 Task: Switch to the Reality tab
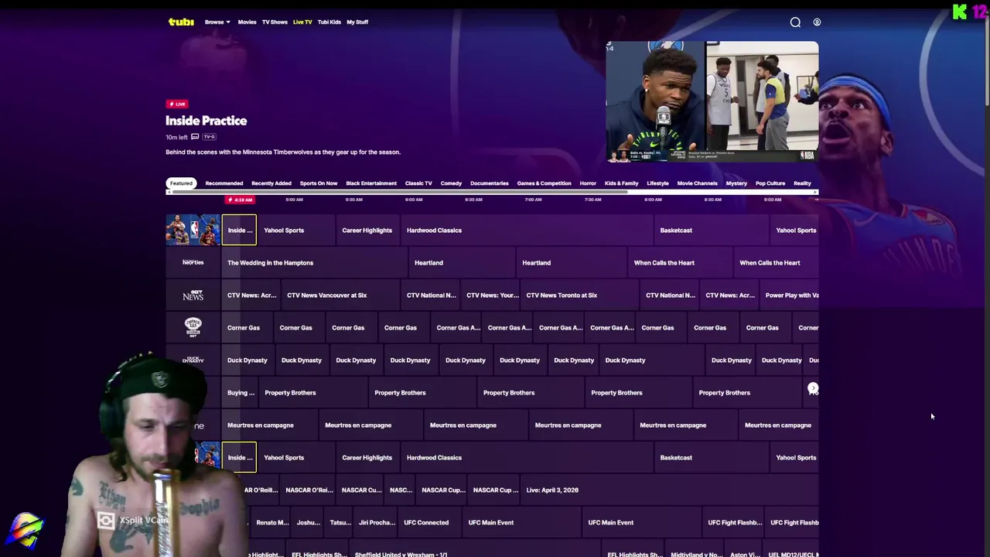point(802,183)
